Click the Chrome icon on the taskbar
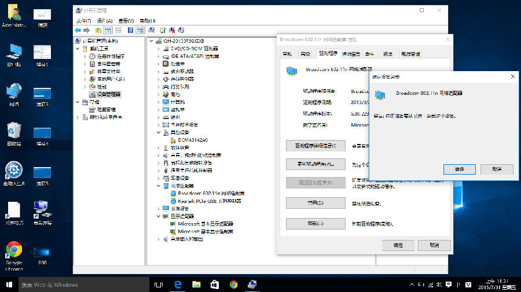The width and height of the screenshot is (521, 292). click(x=234, y=284)
